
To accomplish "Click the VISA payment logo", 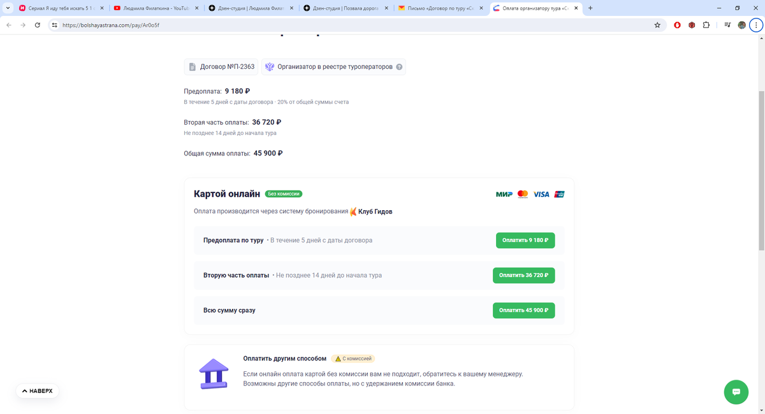I will click(541, 194).
